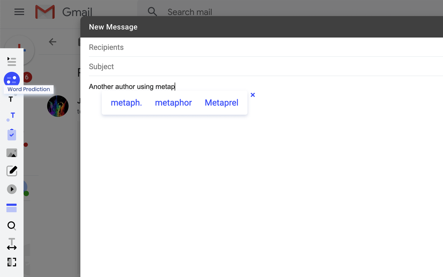Dismiss predictions with the X button
This screenshot has width=443, height=277.
tap(253, 95)
